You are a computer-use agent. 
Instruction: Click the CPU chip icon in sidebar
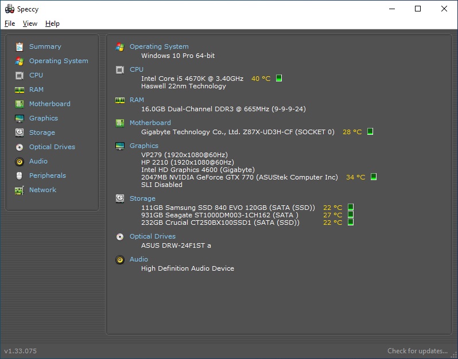point(20,75)
